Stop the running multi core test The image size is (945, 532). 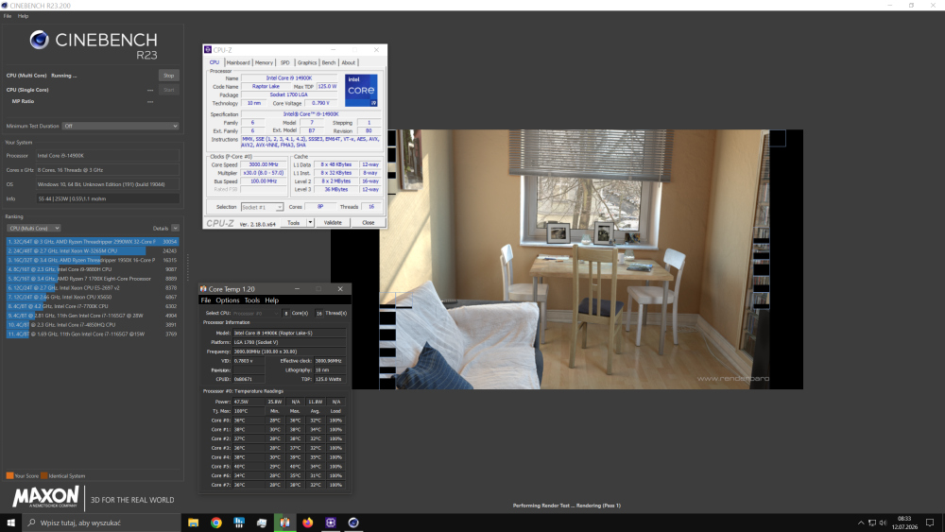tap(169, 76)
